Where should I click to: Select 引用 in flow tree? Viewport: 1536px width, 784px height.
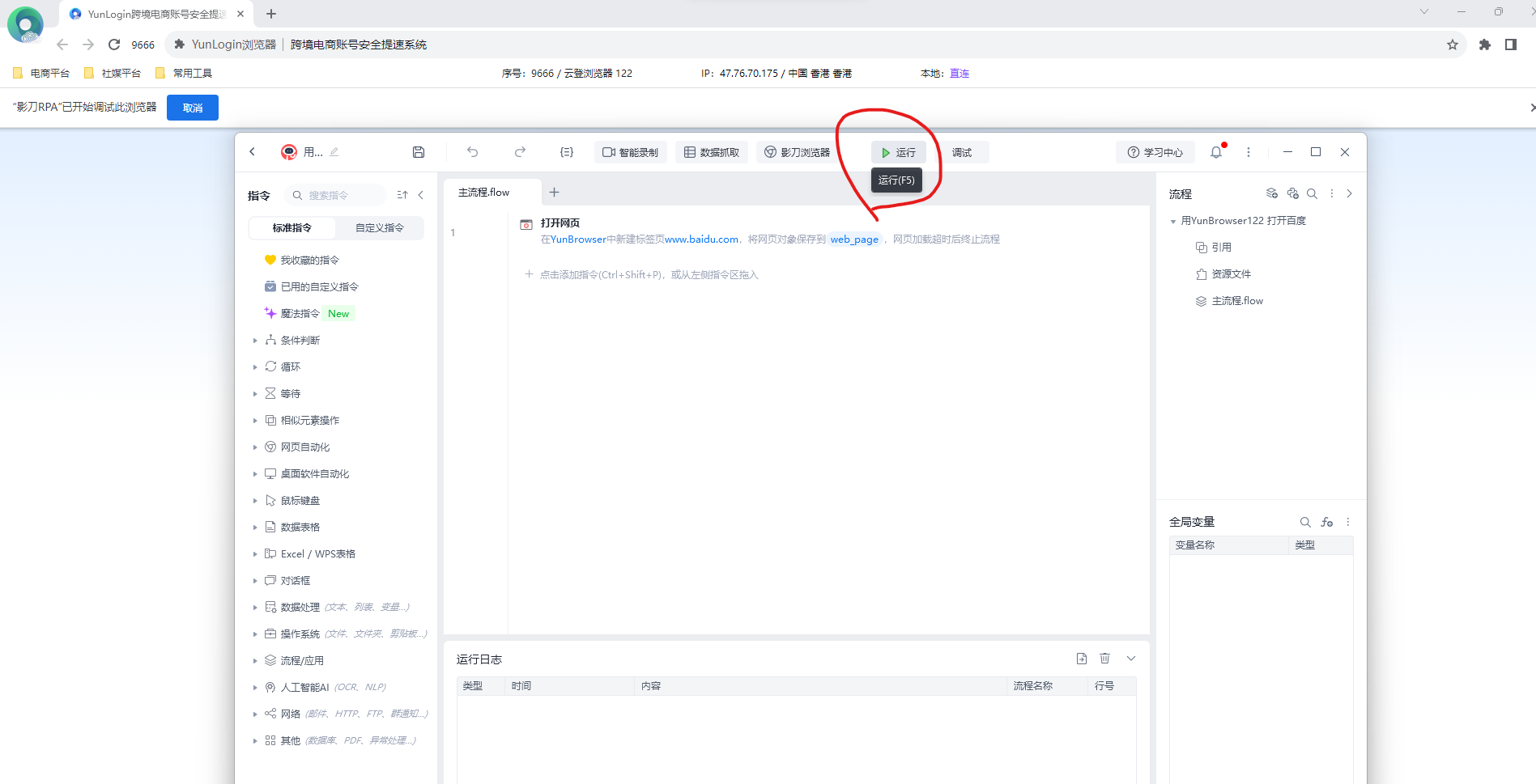(1214, 247)
